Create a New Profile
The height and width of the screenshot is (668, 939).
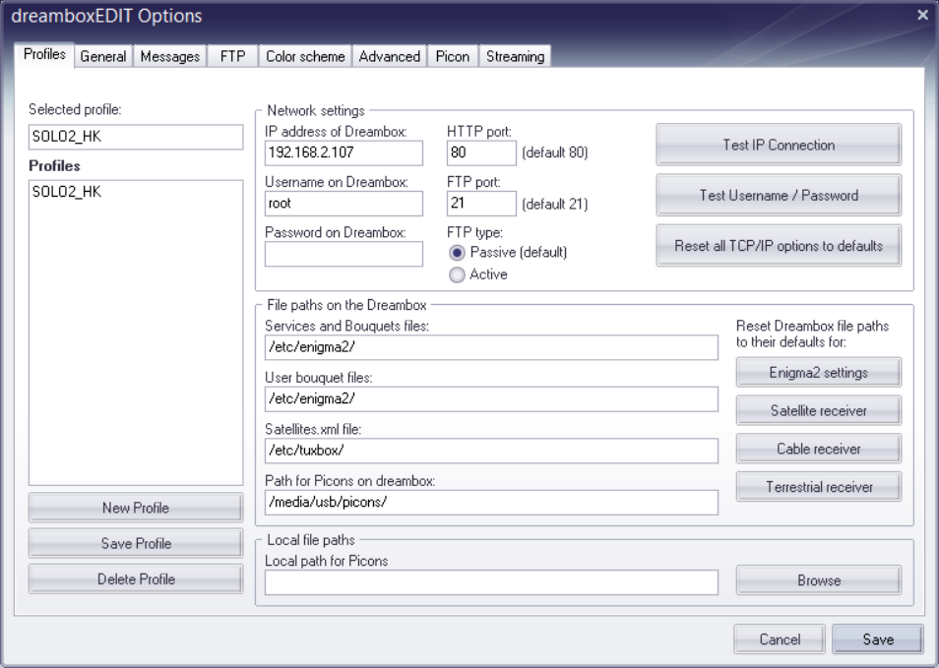[x=136, y=508]
